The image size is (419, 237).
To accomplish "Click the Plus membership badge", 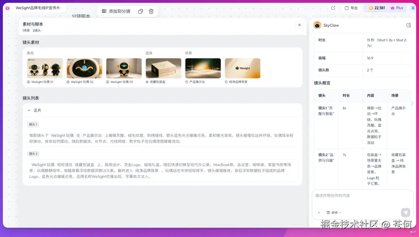I will [397, 8].
